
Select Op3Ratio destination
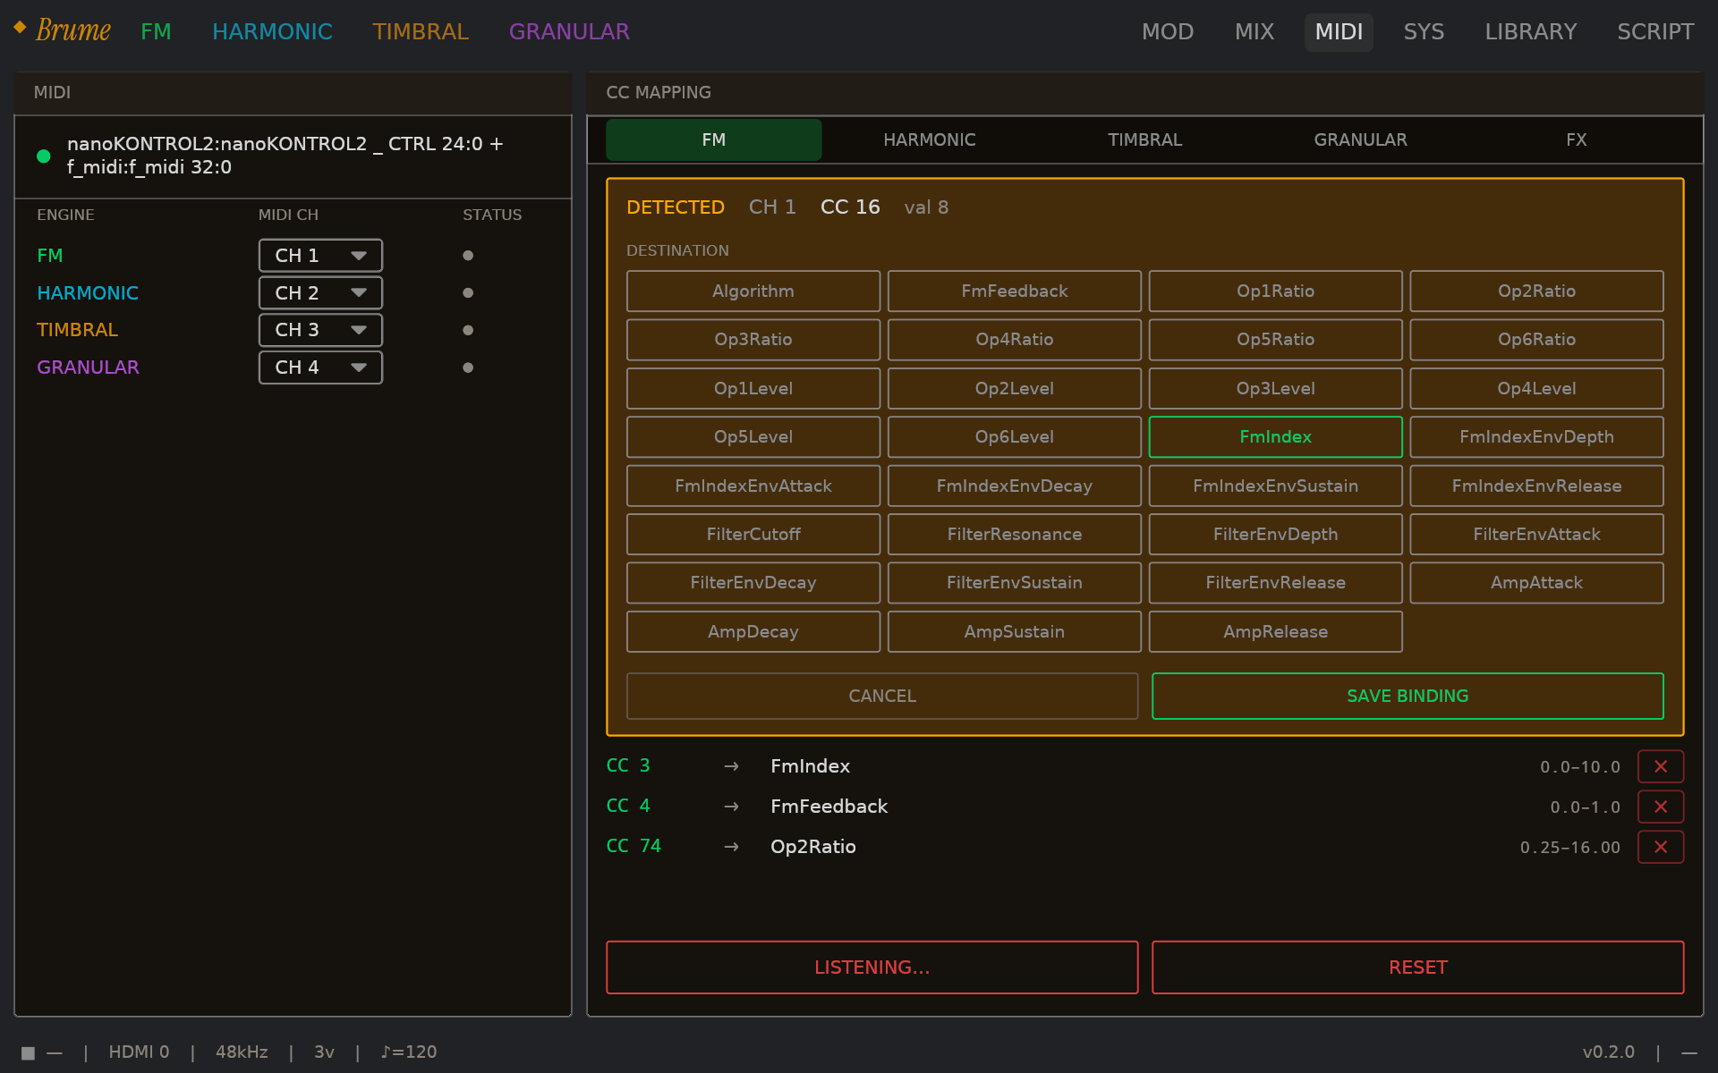coord(753,340)
